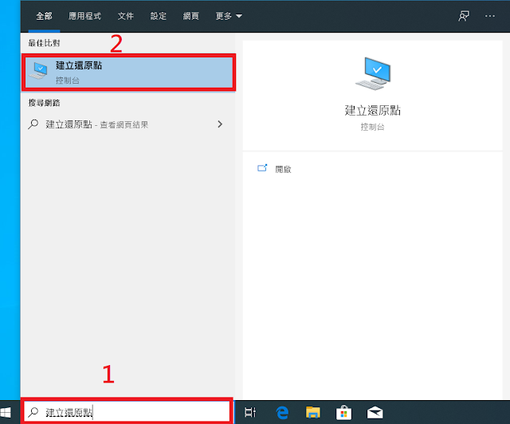510x424 pixels.
Task: Switch to the 應用程式 tab
Action: point(84,16)
